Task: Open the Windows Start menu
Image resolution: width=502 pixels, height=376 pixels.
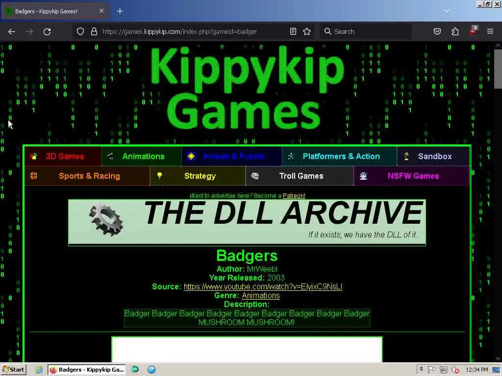Action: [13, 370]
